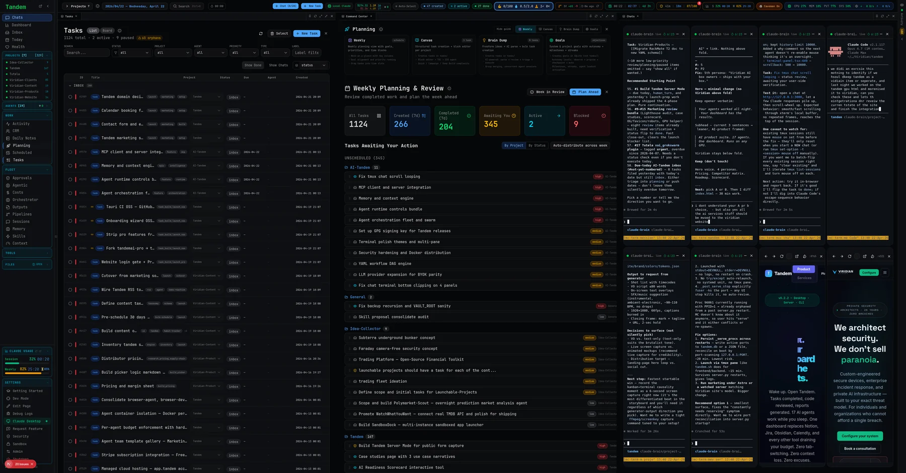
Task: Click the pop-out icon beside Tandem logo
Action: point(40,7)
